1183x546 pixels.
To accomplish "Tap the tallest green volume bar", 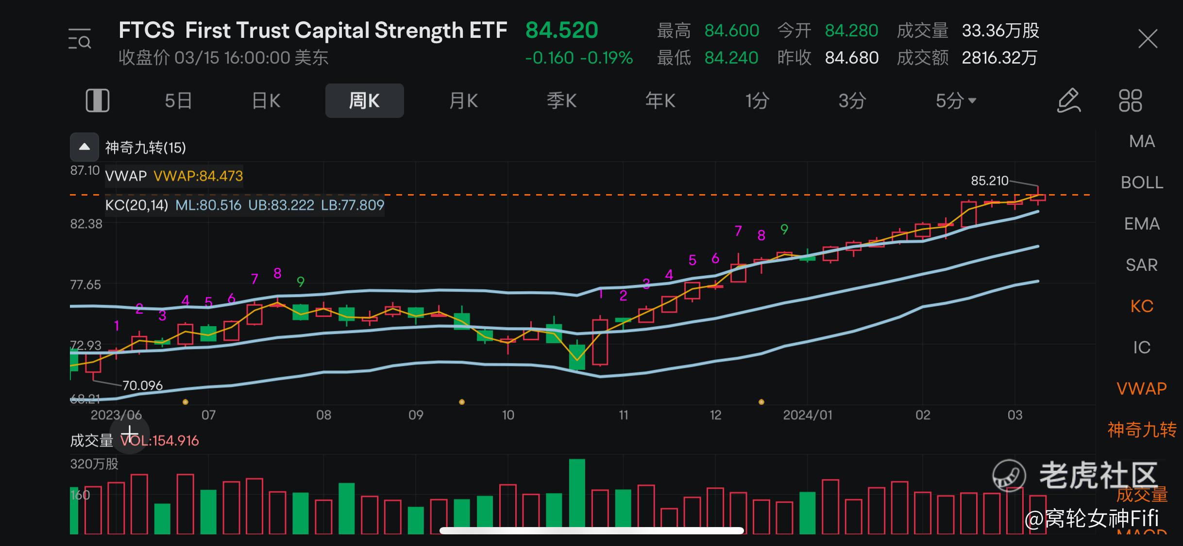I will point(577,496).
